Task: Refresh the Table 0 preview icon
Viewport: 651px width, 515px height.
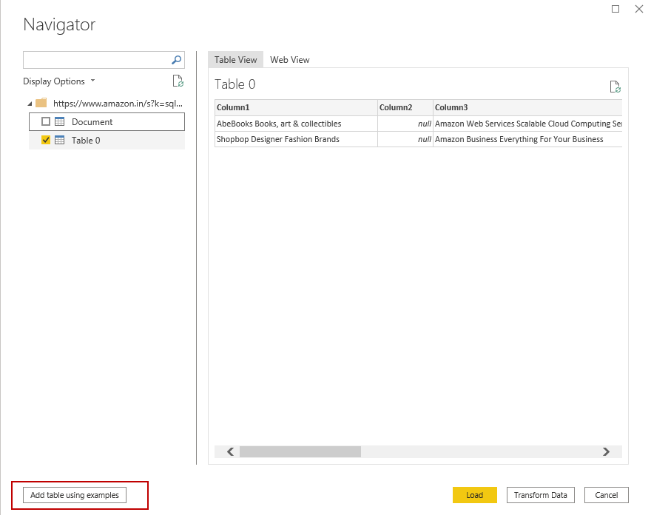Action: click(x=615, y=87)
